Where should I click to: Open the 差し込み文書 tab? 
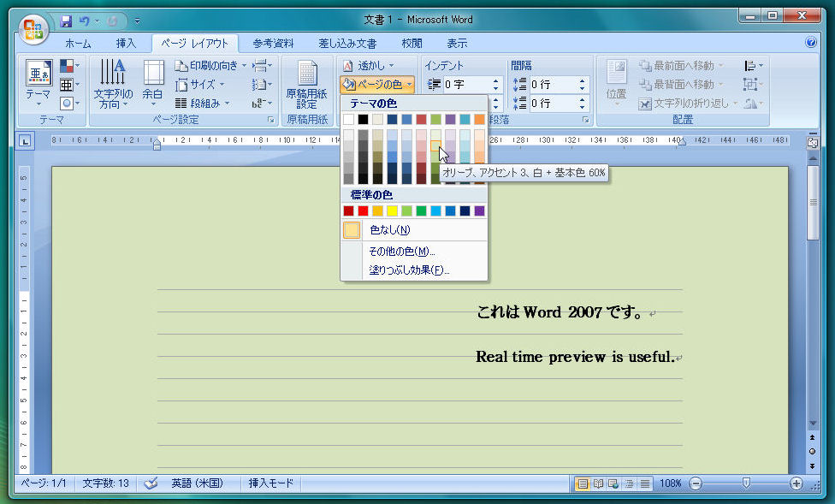pyautogui.click(x=347, y=43)
